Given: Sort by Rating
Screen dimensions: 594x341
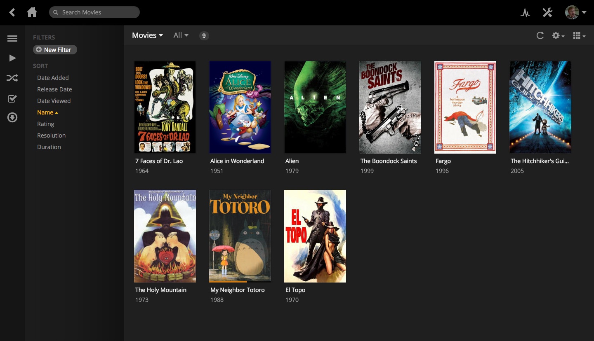Looking at the screenshot, I should click(45, 124).
